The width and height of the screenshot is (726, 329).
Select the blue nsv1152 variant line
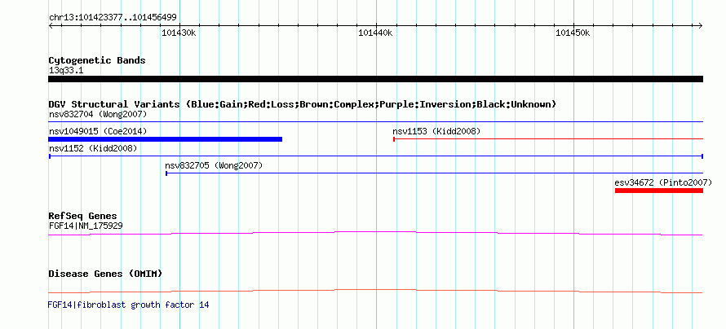[376, 156]
